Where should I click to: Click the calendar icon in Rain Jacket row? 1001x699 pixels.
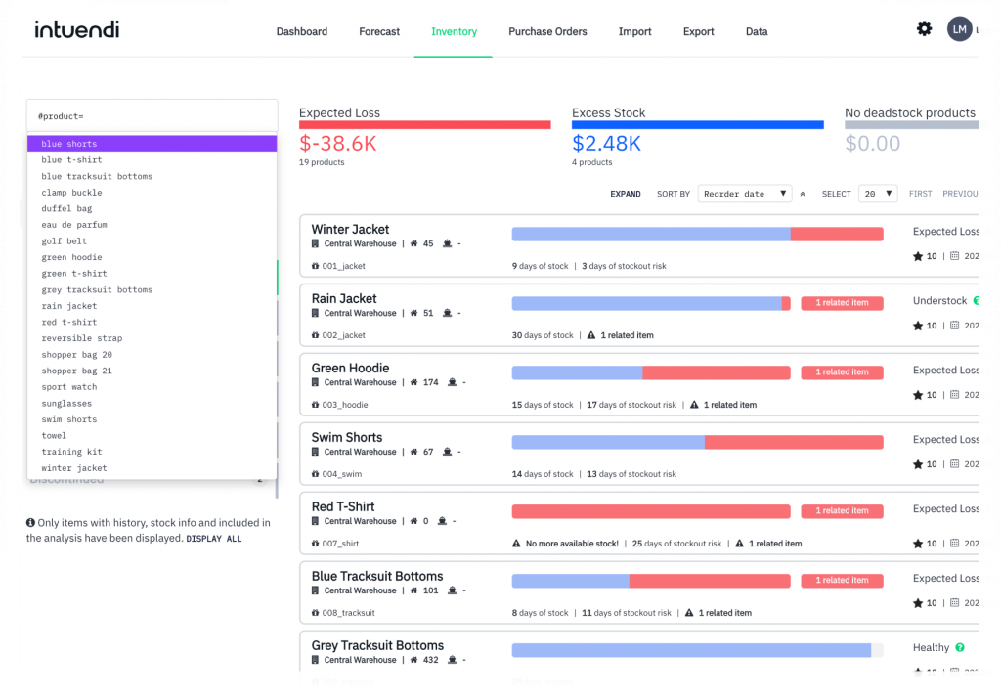pyautogui.click(x=954, y=326)
